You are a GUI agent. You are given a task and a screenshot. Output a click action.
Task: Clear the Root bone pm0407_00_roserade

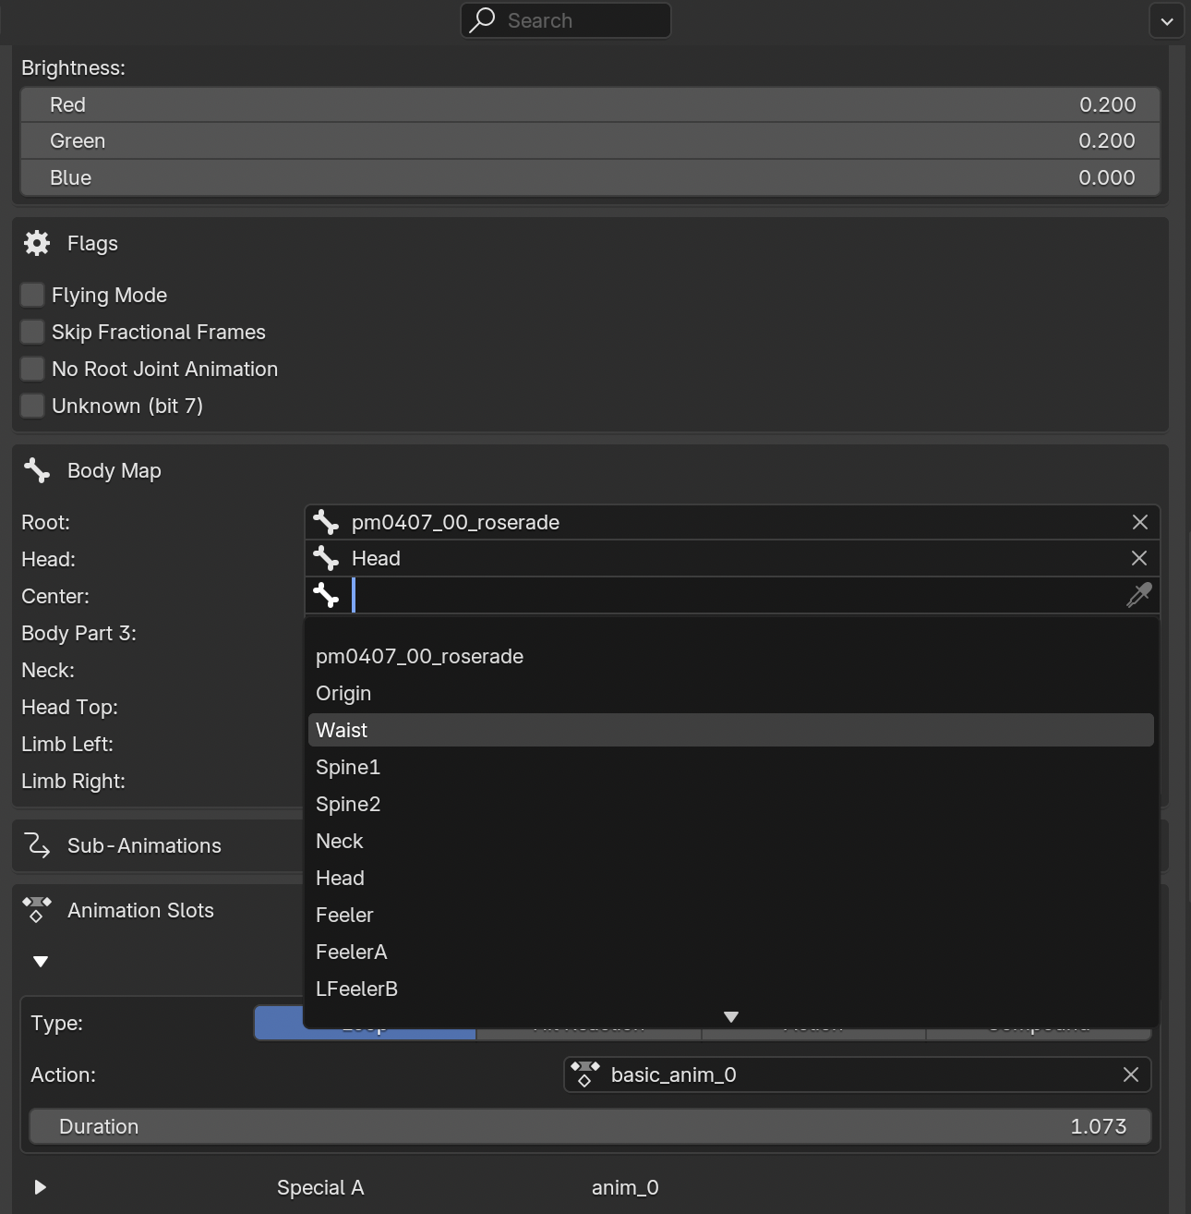pos(1140,522)
